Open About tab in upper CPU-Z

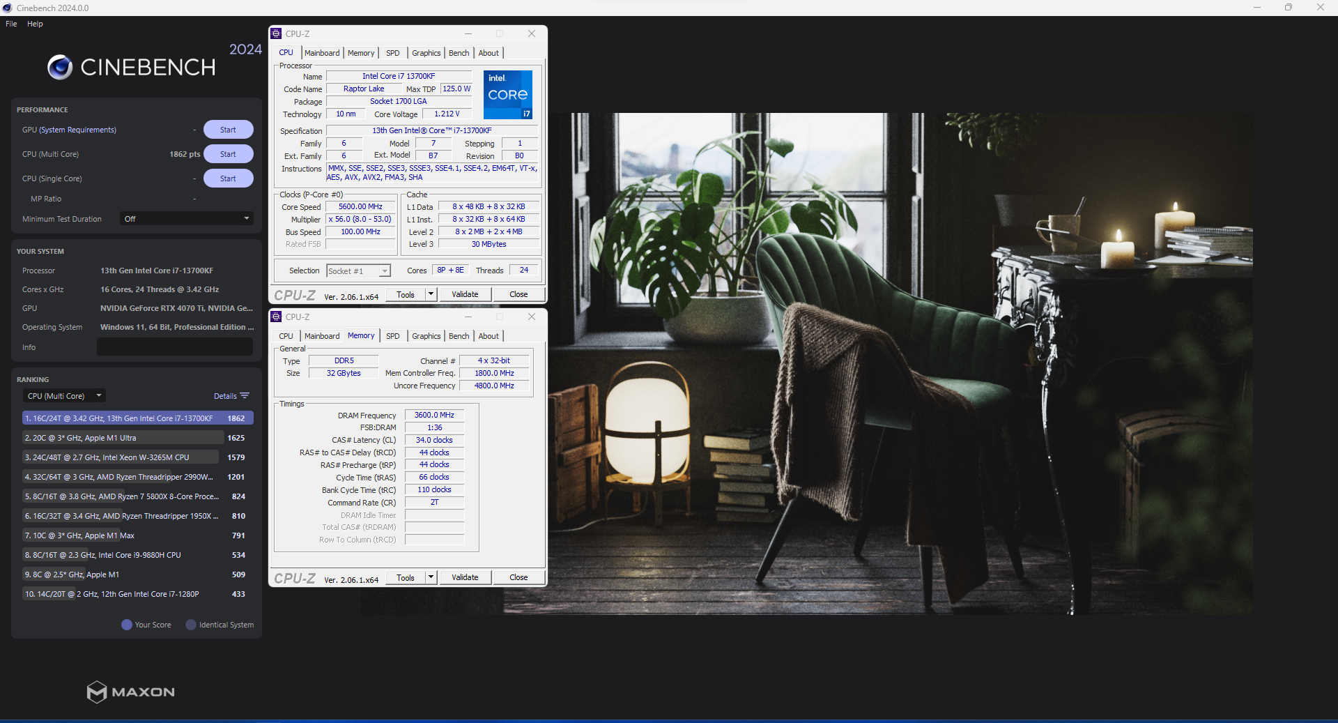[489, 53]
